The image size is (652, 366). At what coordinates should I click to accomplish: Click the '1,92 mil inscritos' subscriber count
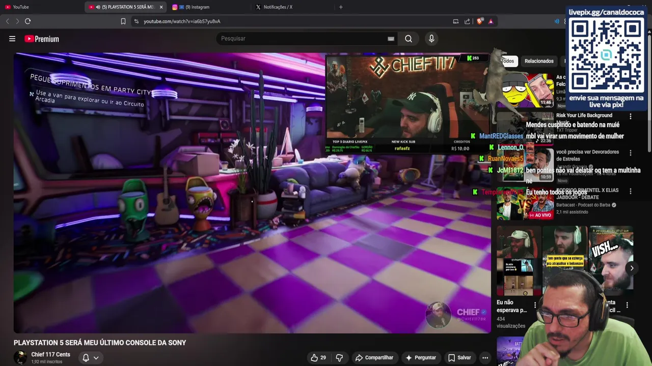pos(47,362)
